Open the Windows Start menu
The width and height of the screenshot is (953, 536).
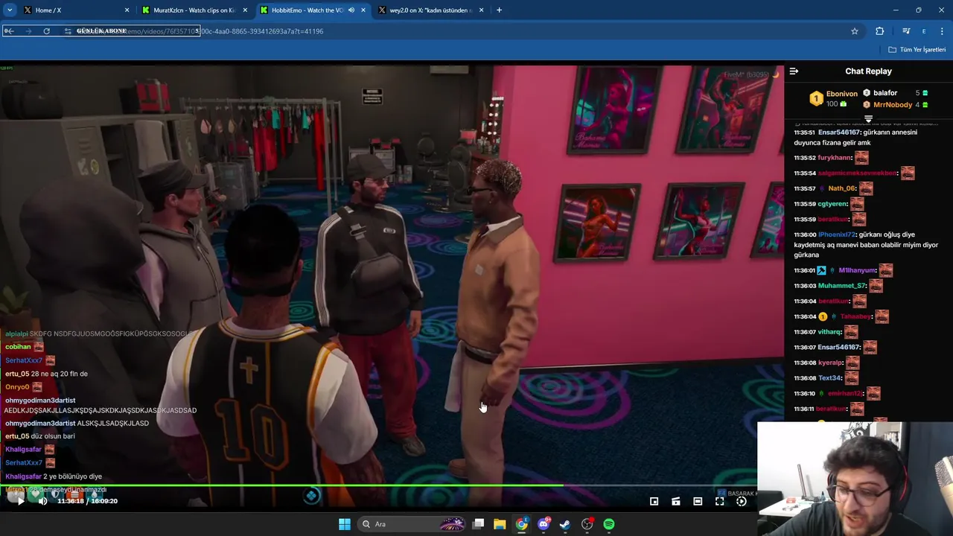tap(344, 524)
